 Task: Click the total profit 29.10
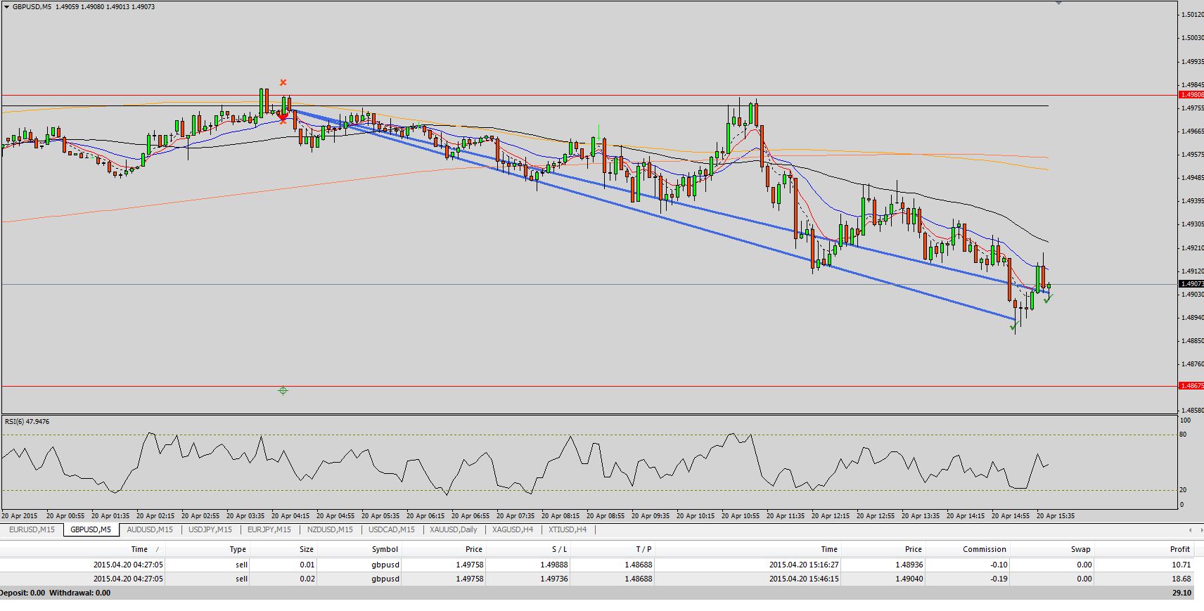coord(1181,593)
